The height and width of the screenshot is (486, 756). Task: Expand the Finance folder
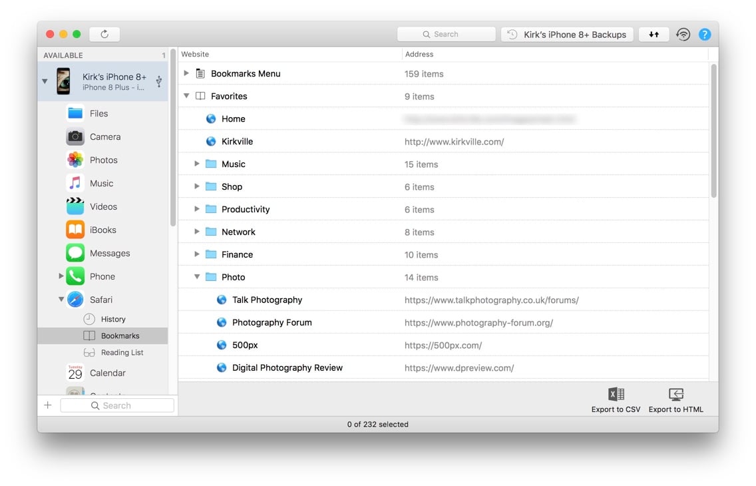[x=197, y=254]
